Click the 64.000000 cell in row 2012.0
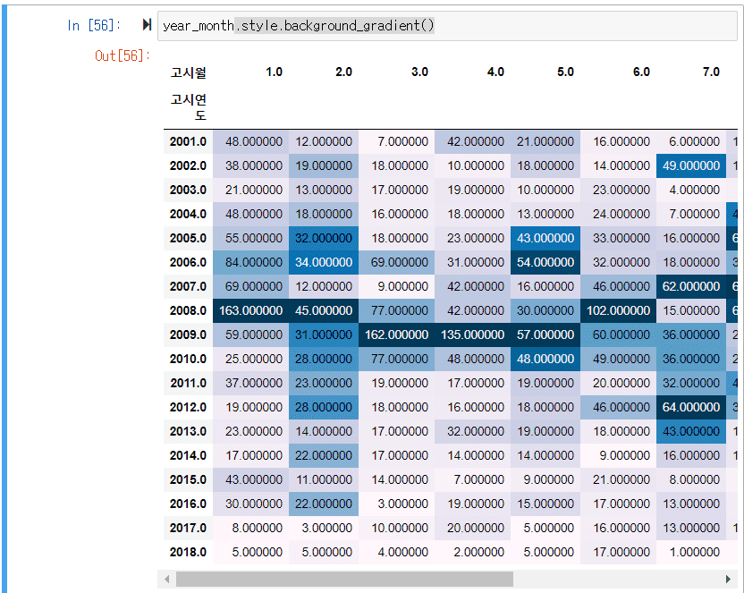Image resolution: width=744 pixels, height=593 pixels. click(691, 407)
